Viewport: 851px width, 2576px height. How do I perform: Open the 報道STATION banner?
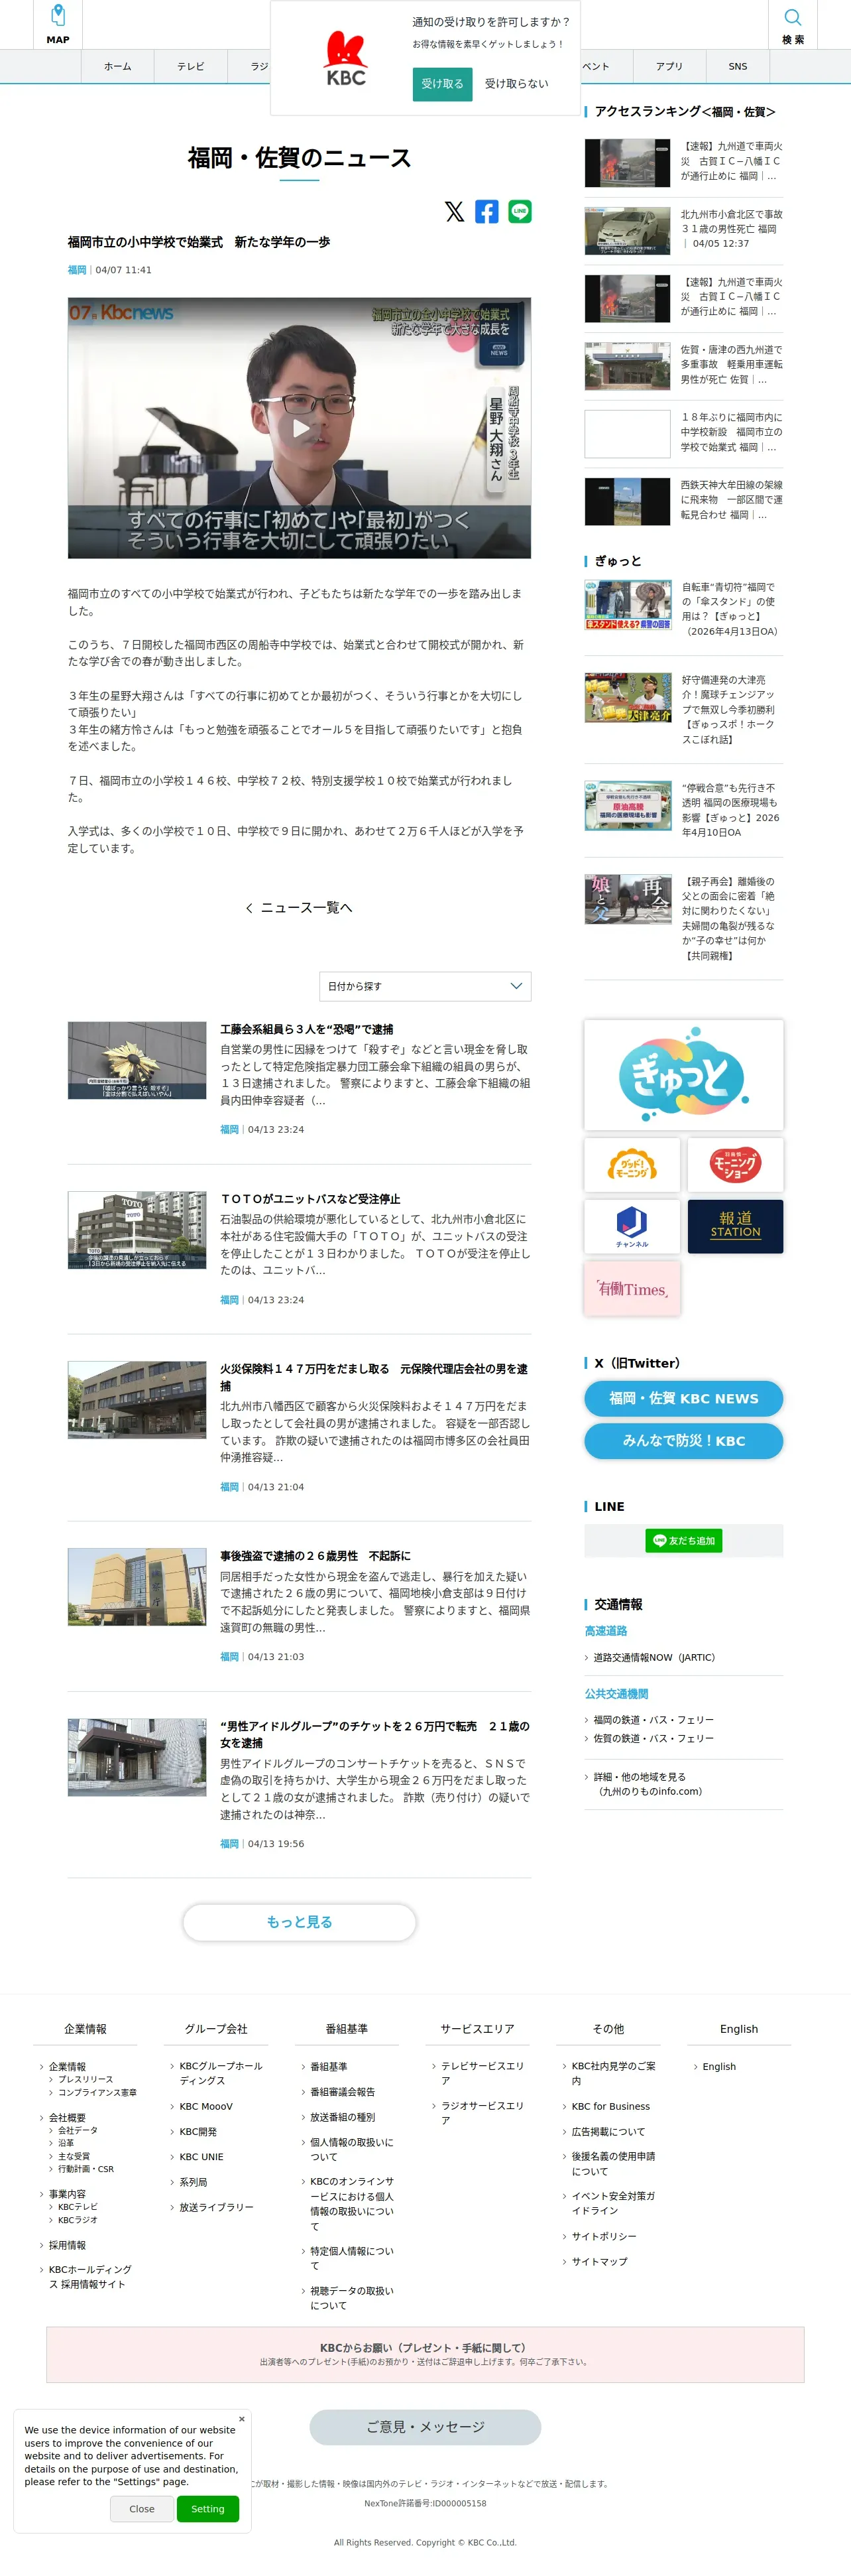click(735, 1226)
